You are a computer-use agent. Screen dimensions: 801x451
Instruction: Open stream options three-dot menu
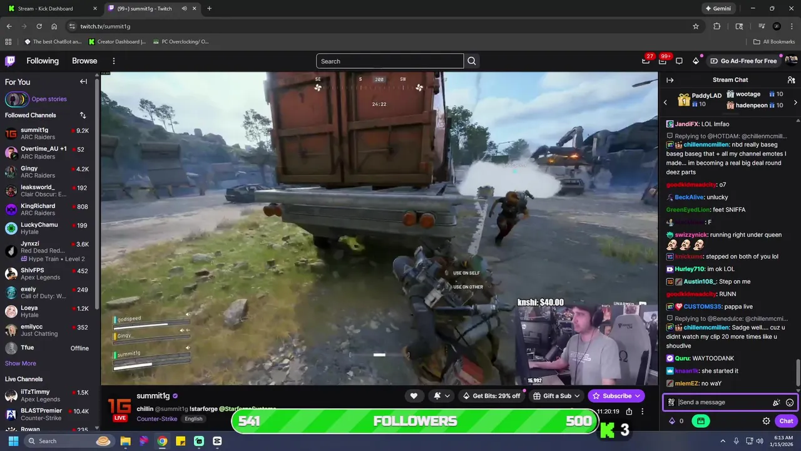(642, 412)
